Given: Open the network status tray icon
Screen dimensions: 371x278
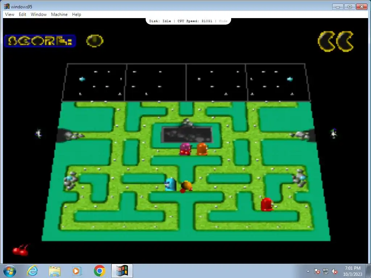Looking at the screenshot, I should point(326,271).
